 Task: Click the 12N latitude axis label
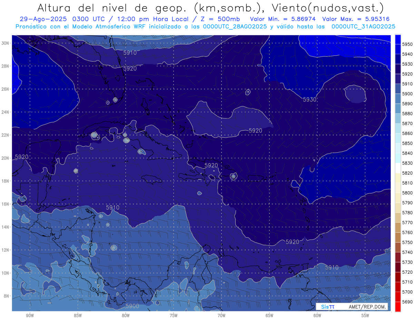click(x=6, y=250)
